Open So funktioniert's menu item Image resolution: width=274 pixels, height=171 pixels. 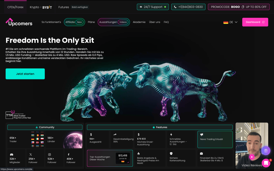pos(51,22)
